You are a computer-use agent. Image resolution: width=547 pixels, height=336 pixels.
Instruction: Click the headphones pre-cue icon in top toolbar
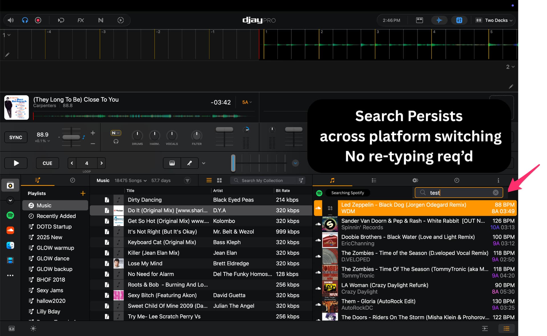[x=25, y=20]
